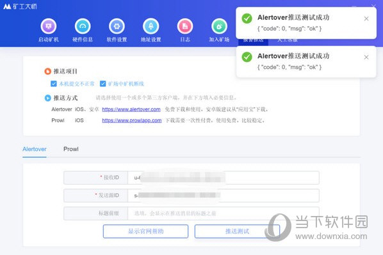Click green check icon in second notification
Viewport: 383px width, 255px height.
pos(247,57)
